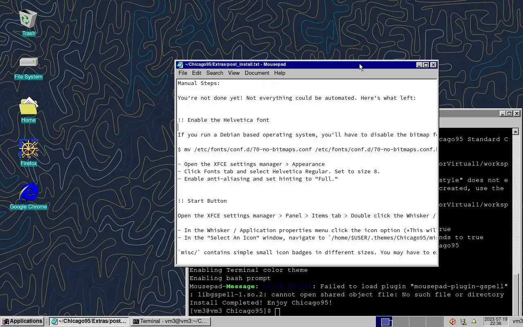Open the Mousepad Search menu

pyautogui.click(x=215, y=73)
